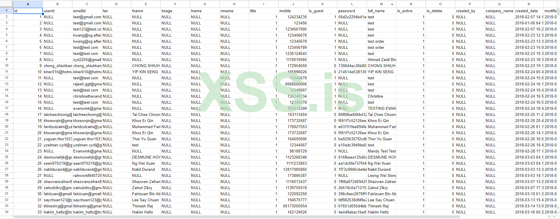
Task: Click the 'mname' header cell
Action: point(234,11)
